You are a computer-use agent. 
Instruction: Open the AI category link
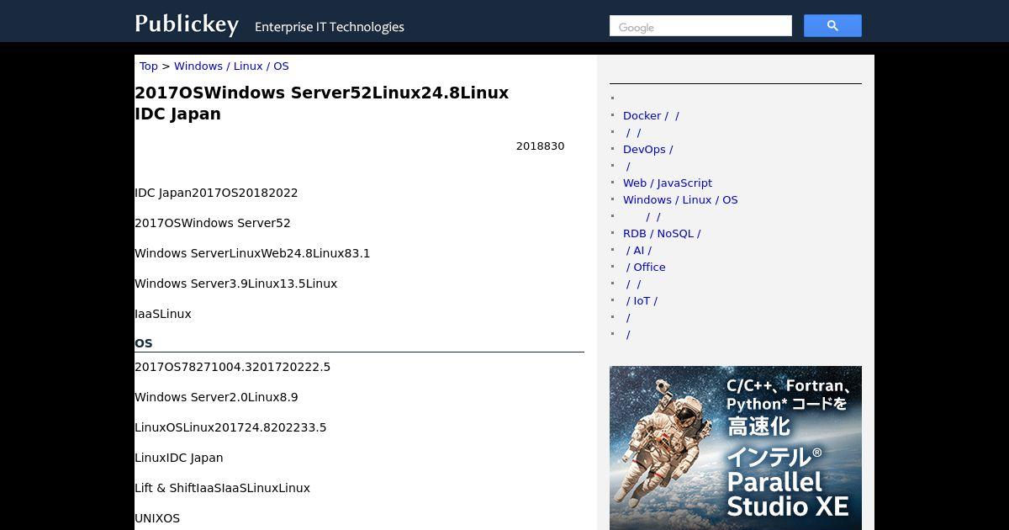tap(638, 251)
